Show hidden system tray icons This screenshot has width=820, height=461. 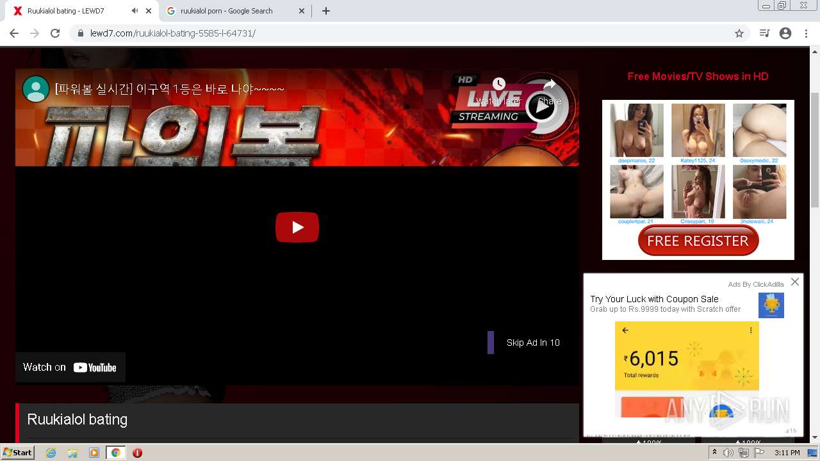pyautogui.click(x=714, y=453)
